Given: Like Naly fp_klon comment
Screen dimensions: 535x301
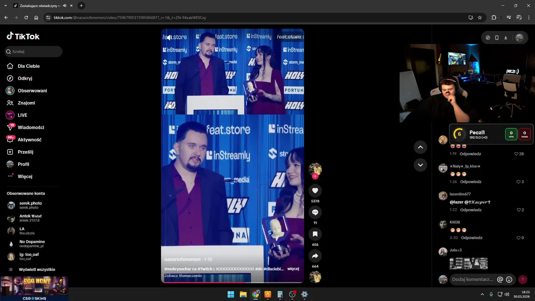Looking at the screenshot, I should pyautogui.click(x=519, y=182).
